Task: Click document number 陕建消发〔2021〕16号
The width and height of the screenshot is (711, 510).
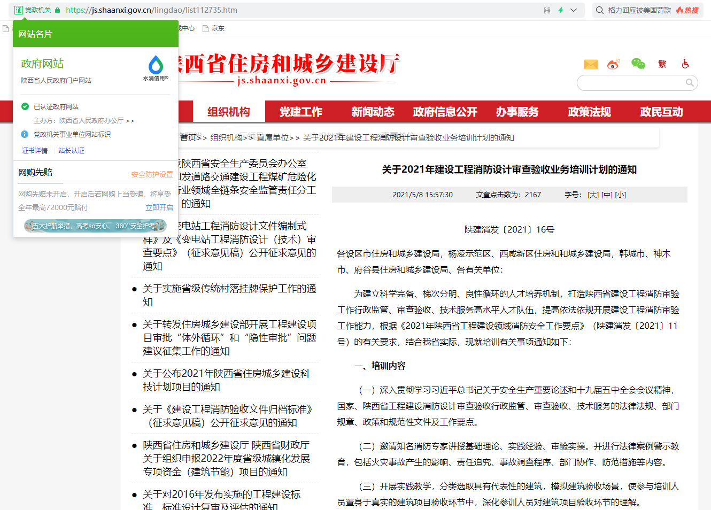Action: click(x=509, y=229)
